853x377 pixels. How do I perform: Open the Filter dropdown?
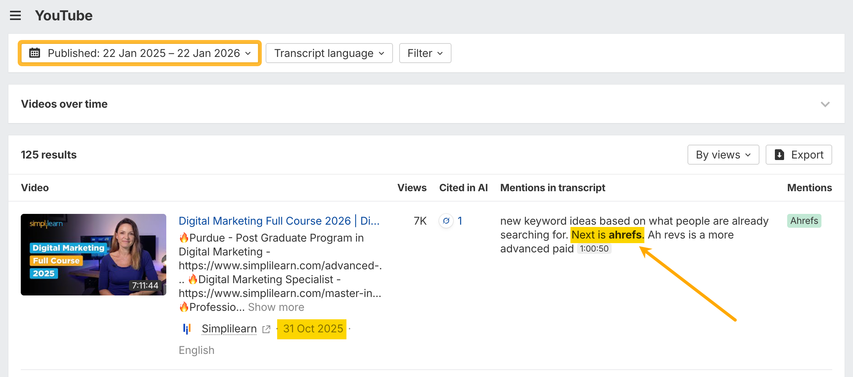click(425, 53)
